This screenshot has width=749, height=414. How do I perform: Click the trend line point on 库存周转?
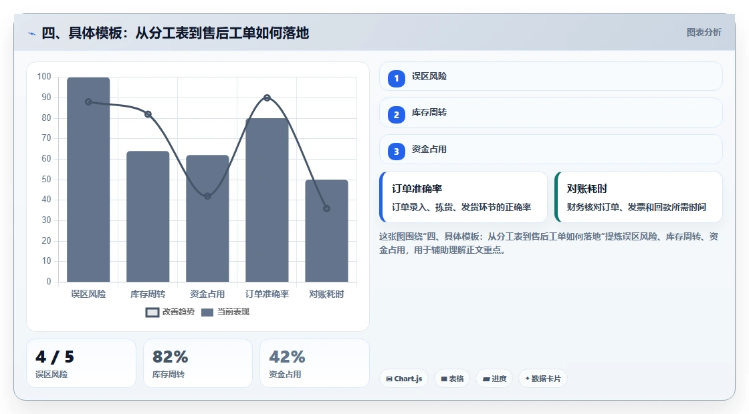pos(148,114)
